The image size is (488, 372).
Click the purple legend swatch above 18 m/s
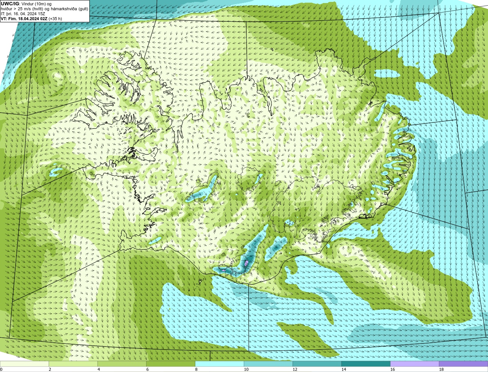pyautogui.click(x=464, y=364)
